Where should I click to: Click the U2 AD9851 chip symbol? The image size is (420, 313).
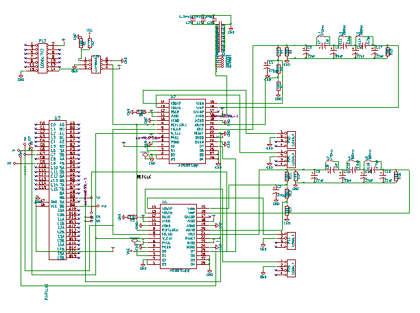coord(187,131)
